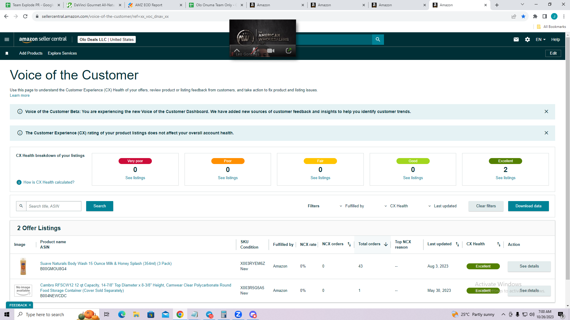Image resolution: width=570 pixels, height=320 pixels.
Task: See details for Suave Naturals Body Wash
Action: 529,266
